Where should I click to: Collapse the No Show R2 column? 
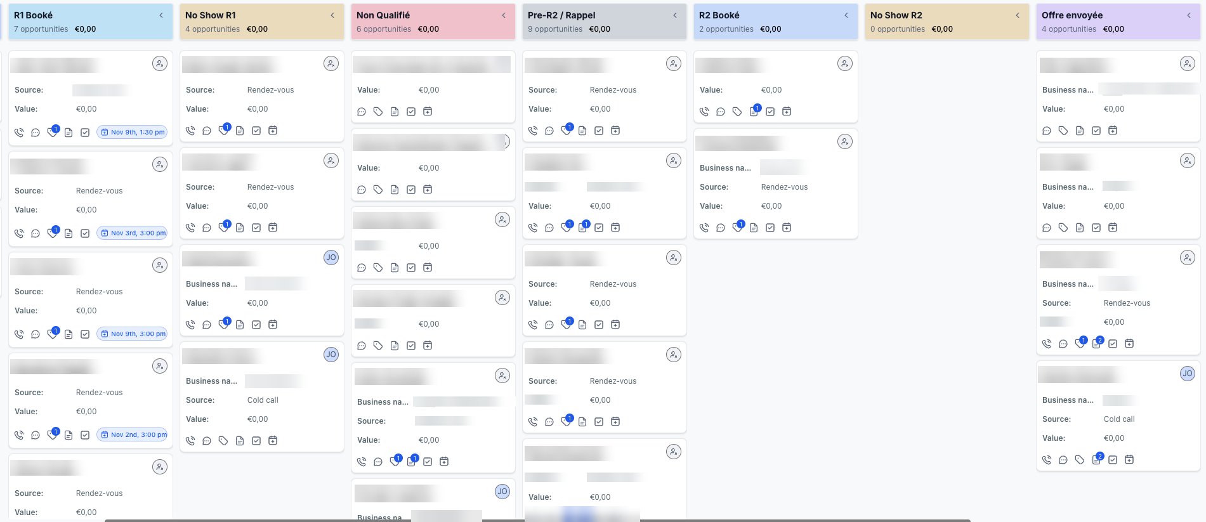[x=1018, y=15]
